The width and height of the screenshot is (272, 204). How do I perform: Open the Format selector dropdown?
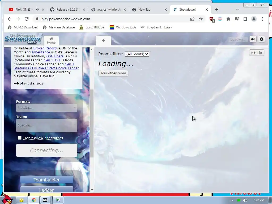(x=47, y=108)
